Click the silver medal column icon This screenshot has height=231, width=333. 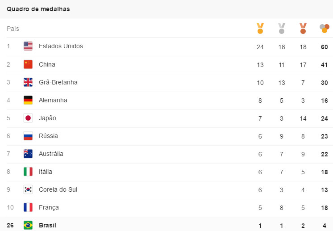coord(282,29)
